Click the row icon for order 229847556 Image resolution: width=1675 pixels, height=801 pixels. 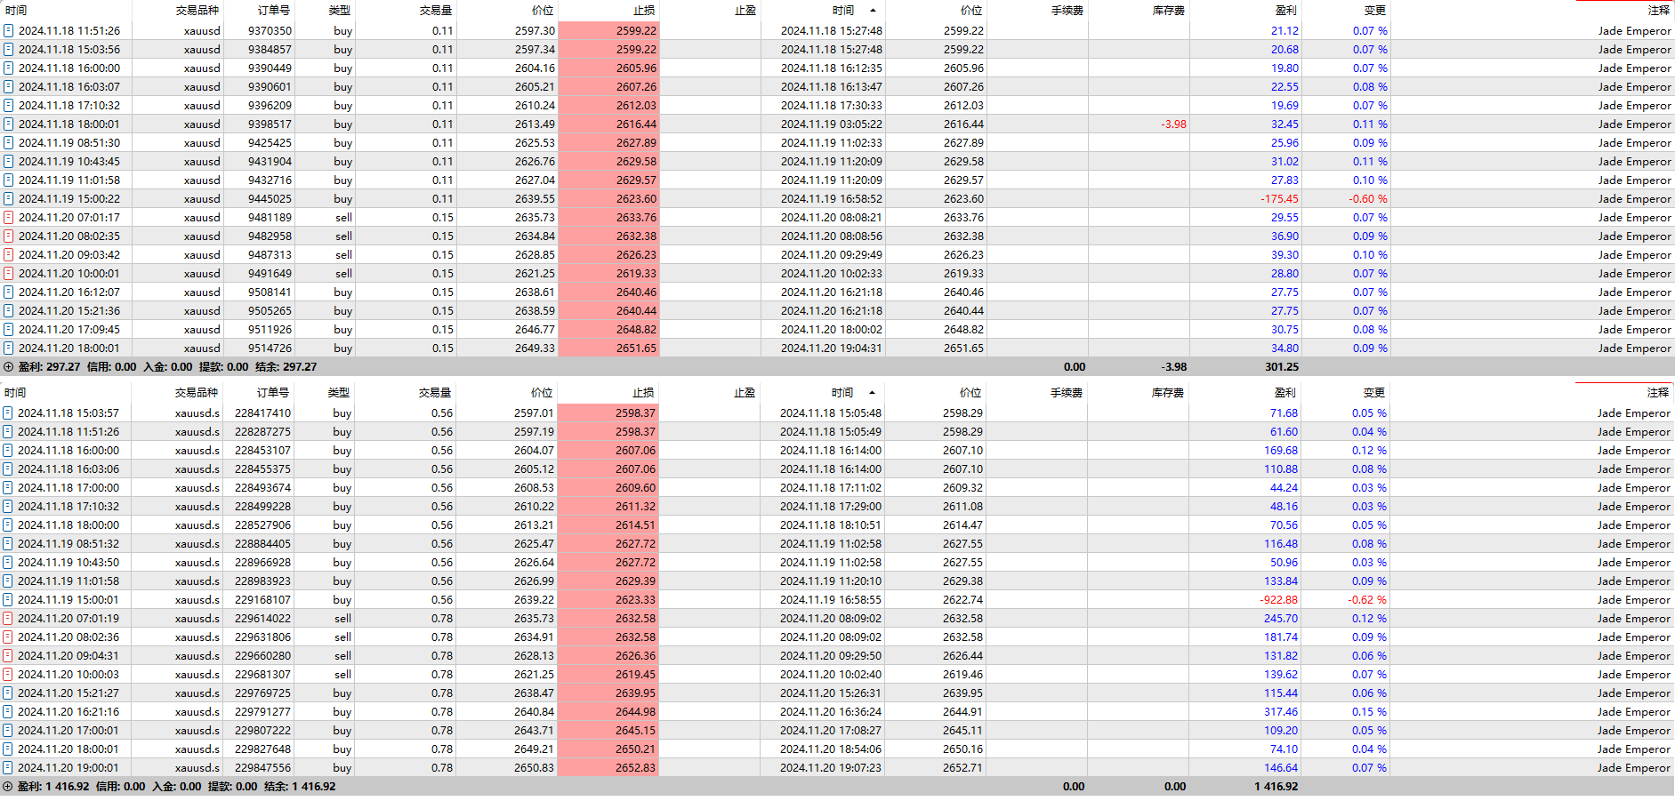point(7,768)
